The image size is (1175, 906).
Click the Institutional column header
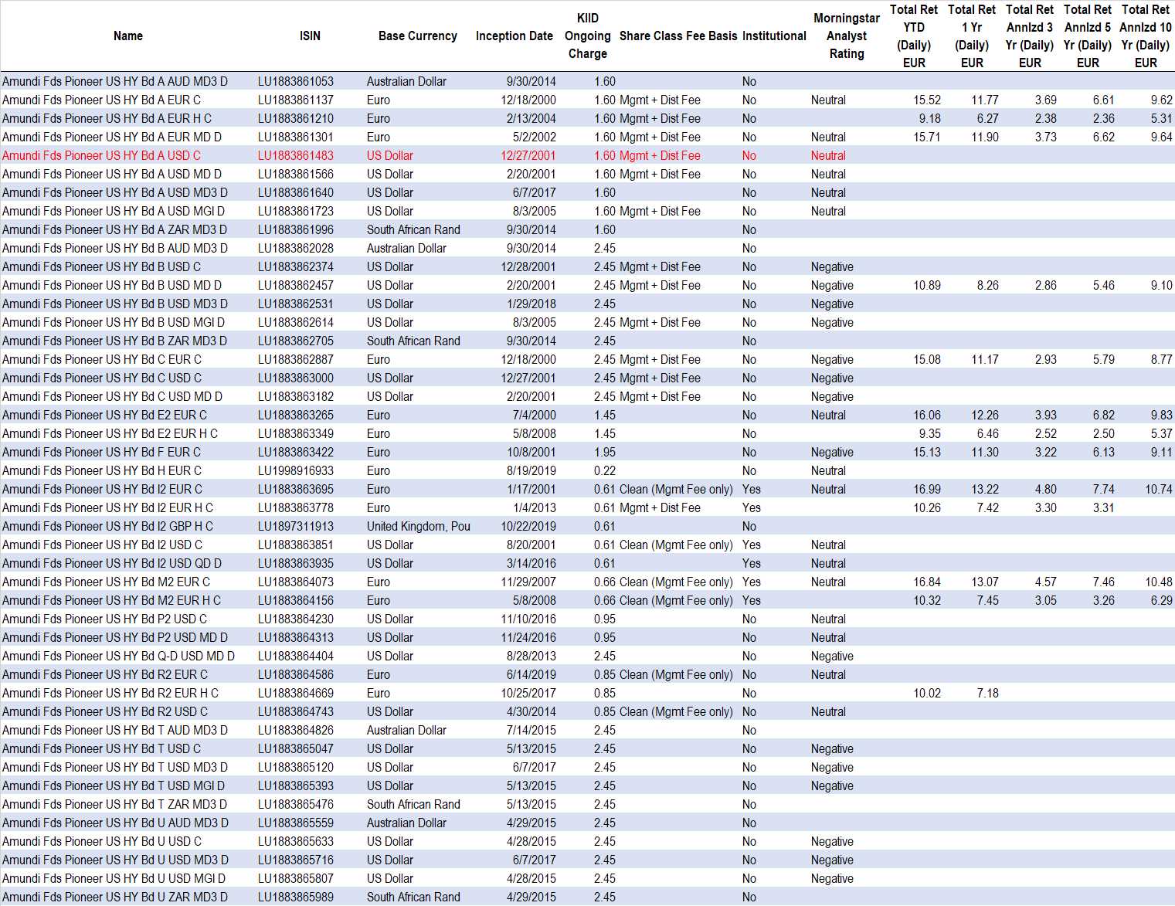(x=773, y=36)
